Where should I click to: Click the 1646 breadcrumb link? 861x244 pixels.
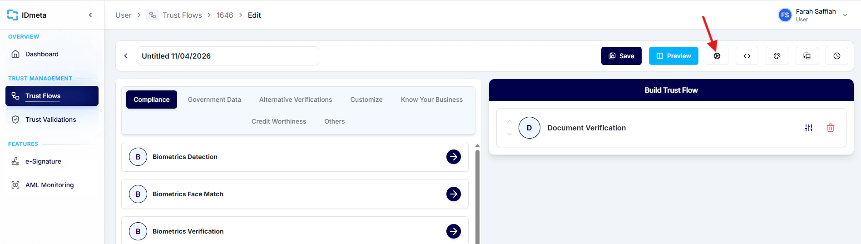click(225, 15)
